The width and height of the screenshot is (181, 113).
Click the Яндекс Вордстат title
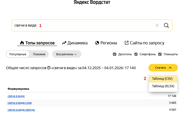(92, 2)
